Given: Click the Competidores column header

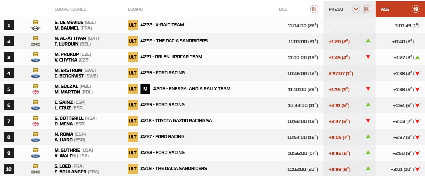Looking at the screenshot, I should click(70, 9).
